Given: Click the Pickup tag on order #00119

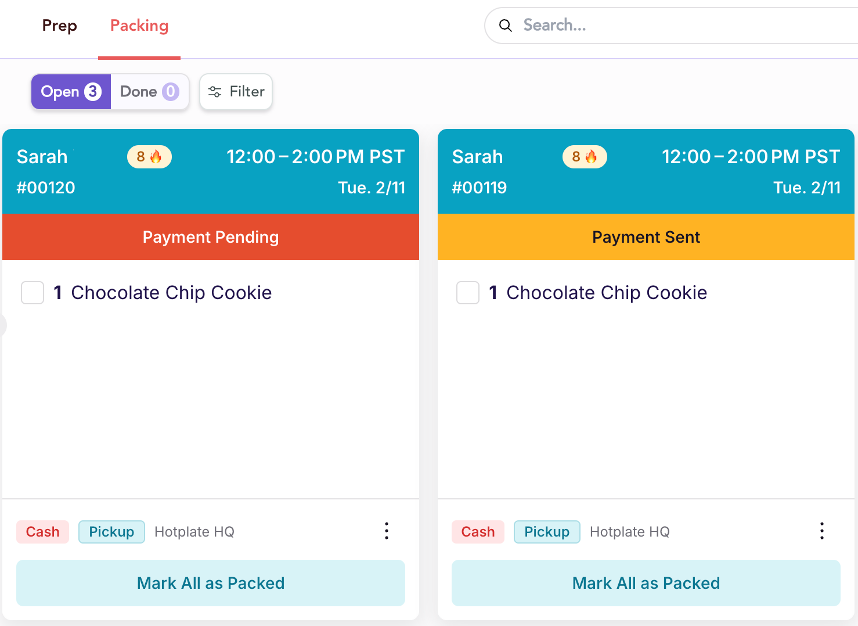Looking at the screenshot, I should tap(547, 532).
